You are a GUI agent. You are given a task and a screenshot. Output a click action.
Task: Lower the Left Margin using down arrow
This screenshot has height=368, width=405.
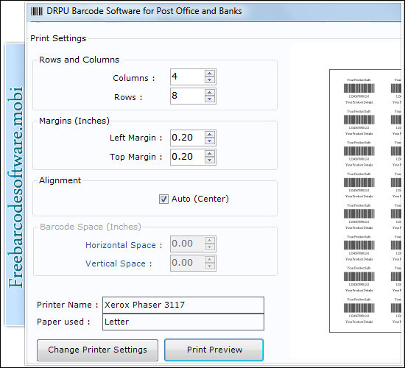[209, 141]
